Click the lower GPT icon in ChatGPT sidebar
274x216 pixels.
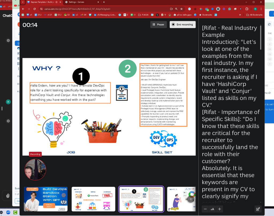[8, 121]
